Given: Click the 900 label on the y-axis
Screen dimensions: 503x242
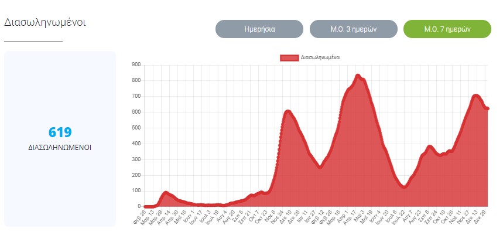Looking at the screenshot, I should (135, 64).
